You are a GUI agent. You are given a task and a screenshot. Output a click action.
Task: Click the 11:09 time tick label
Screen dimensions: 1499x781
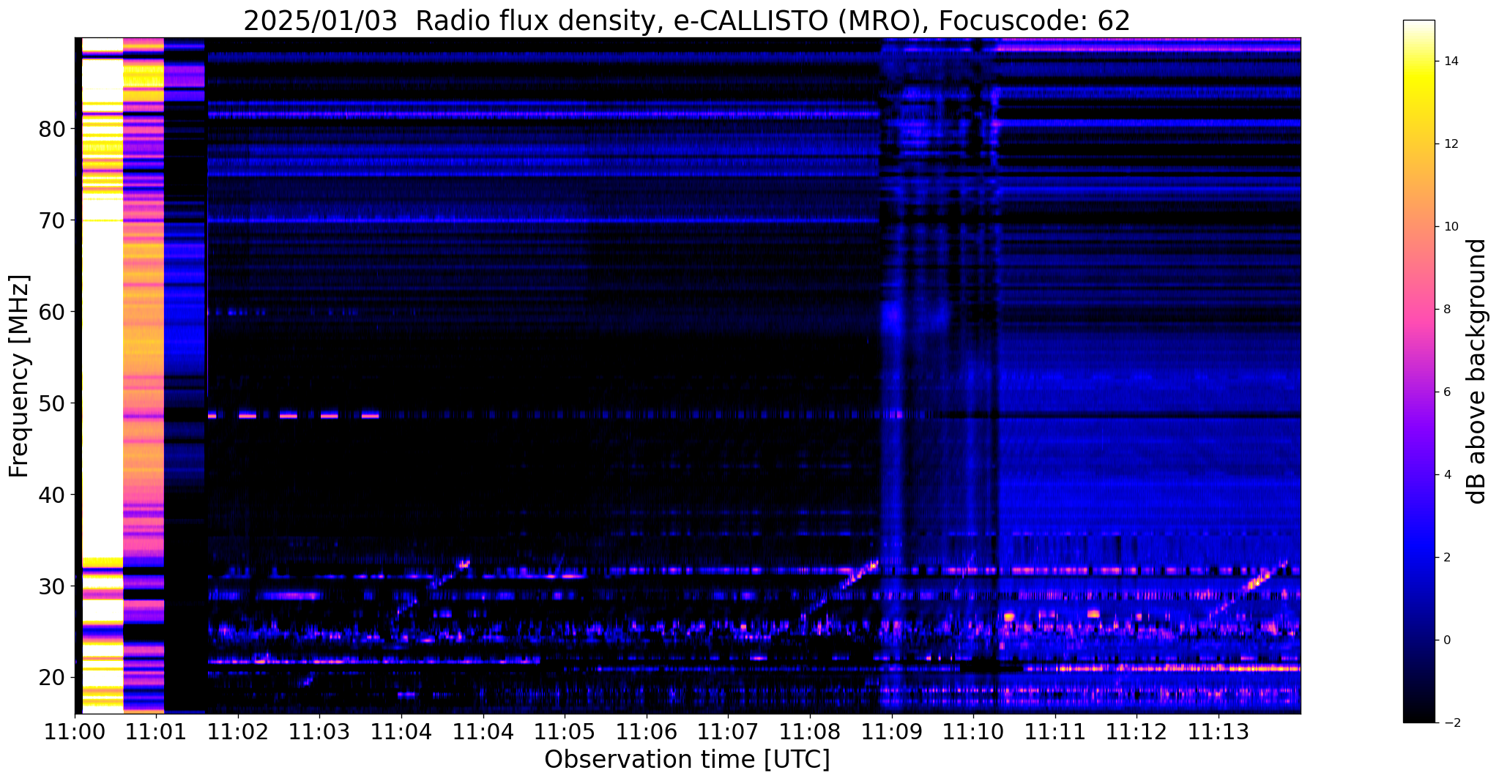(891, 731)
